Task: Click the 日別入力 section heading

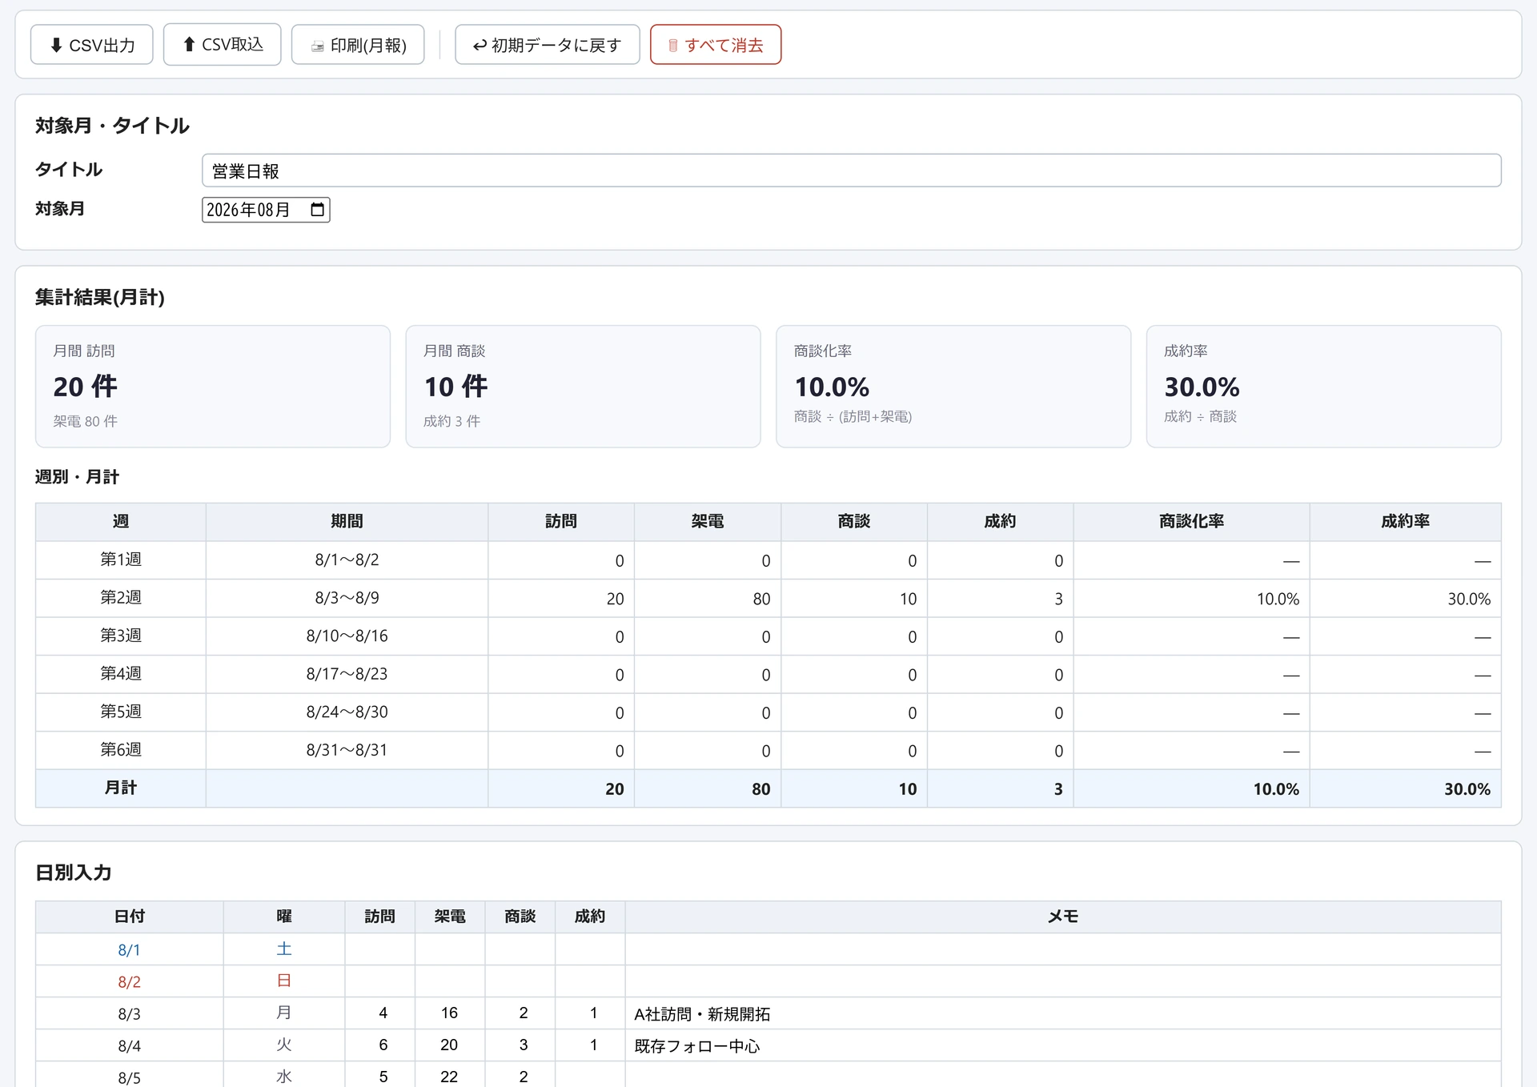Action: (x=73, y=872)
